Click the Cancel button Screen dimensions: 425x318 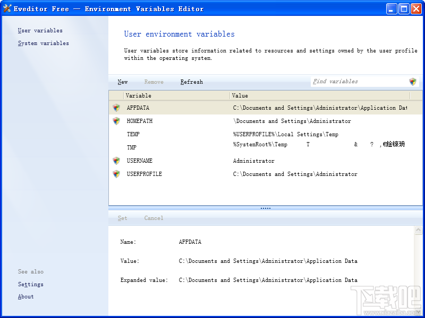[x=154, y=218]
